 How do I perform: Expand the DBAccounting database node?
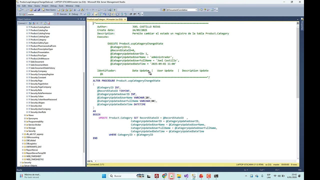coord(23,137)
